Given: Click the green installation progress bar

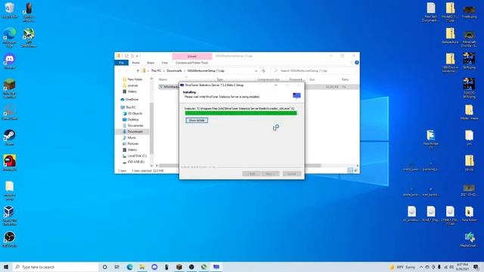Looking at the screenshot, I should tap(240, 113).
